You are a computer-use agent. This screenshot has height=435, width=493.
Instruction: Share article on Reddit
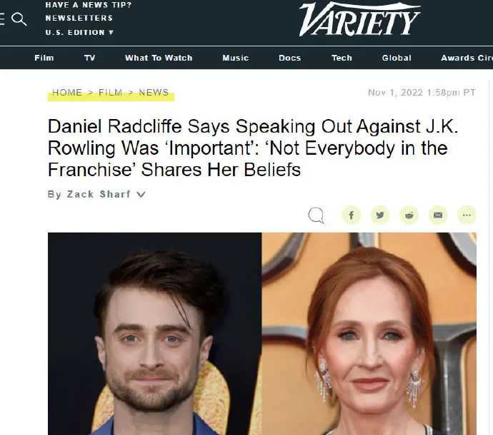pos(409,215)
